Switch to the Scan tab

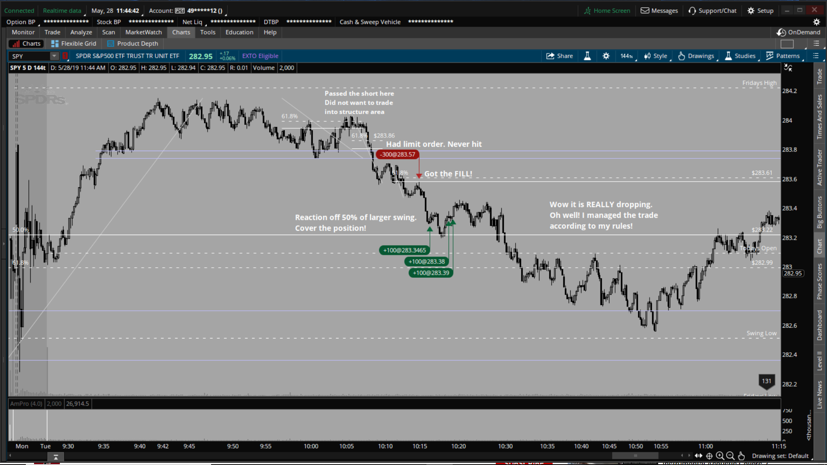point(109,32)
